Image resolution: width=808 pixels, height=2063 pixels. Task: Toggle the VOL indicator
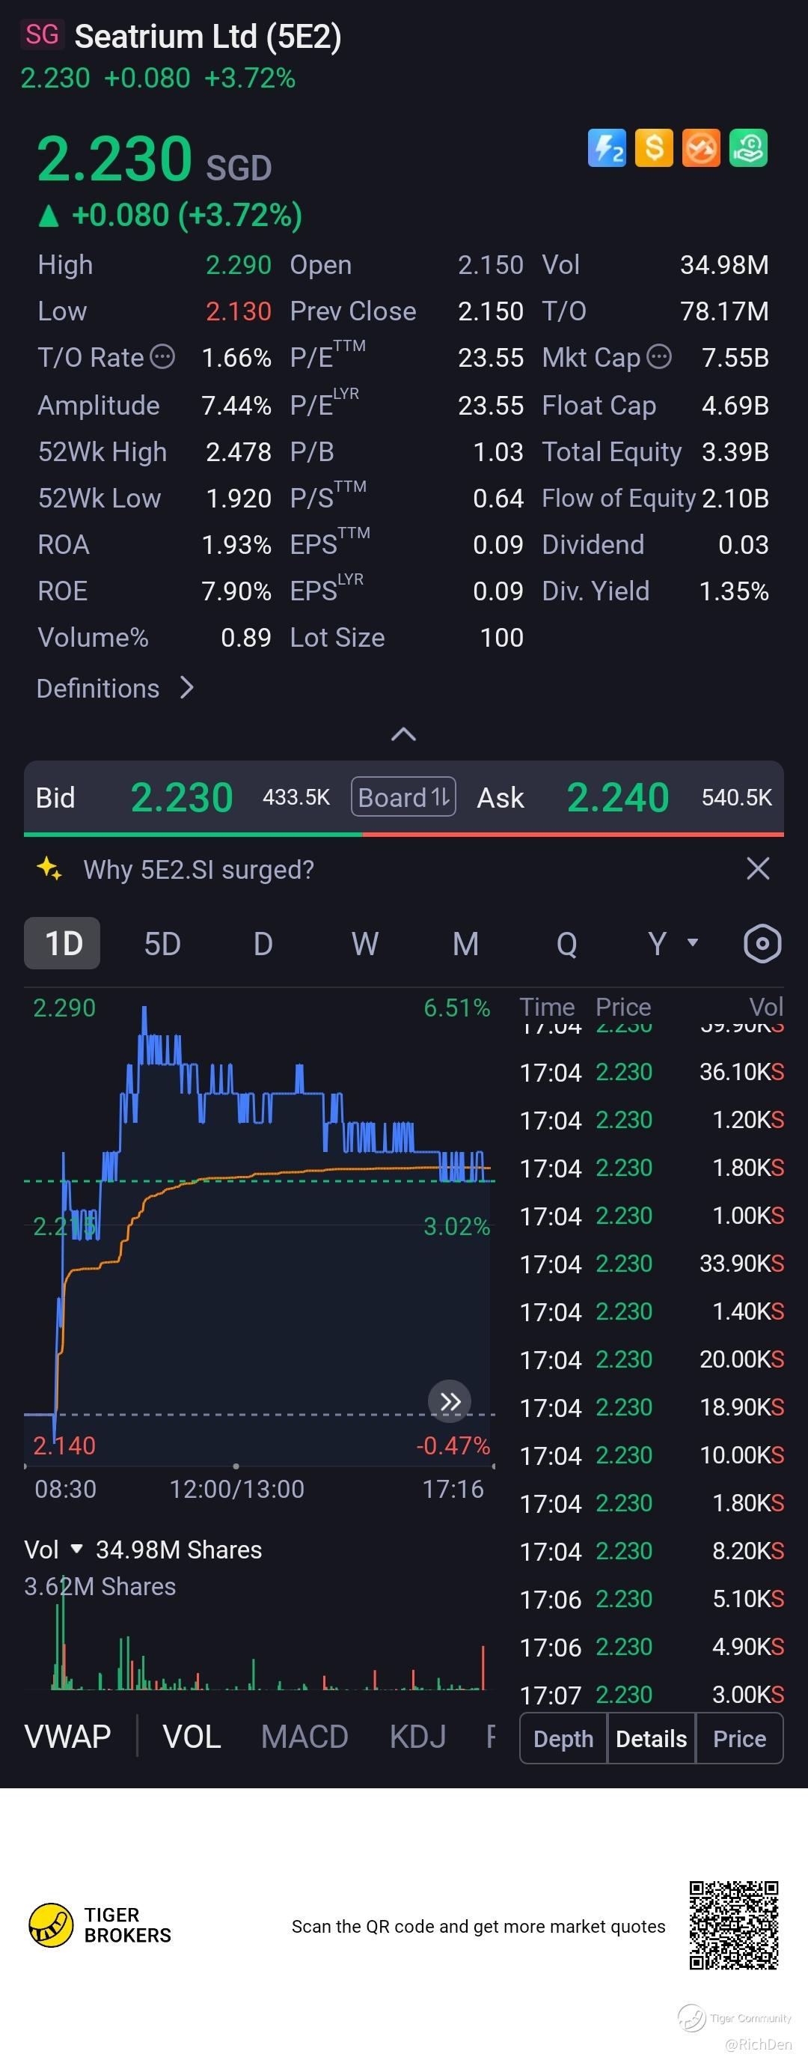pos(192,1738)
